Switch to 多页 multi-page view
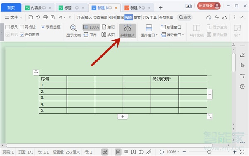 pos(108,34)
